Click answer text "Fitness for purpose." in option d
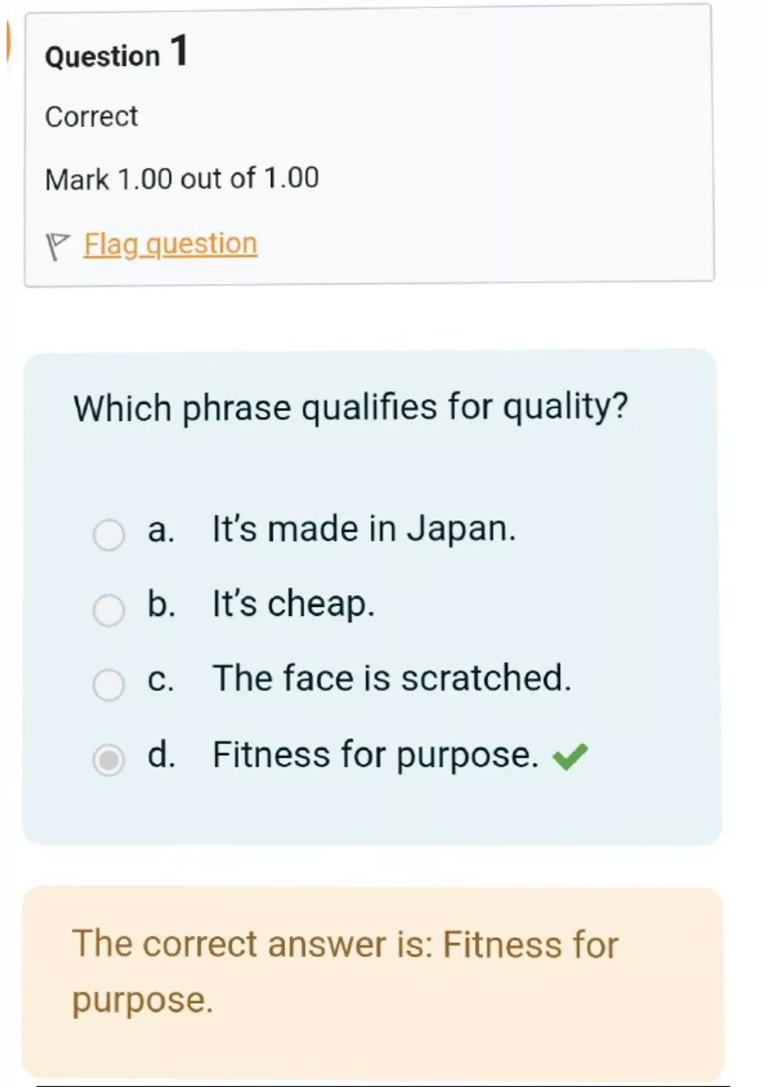The image size is (767, 1087). click(375, 755)
